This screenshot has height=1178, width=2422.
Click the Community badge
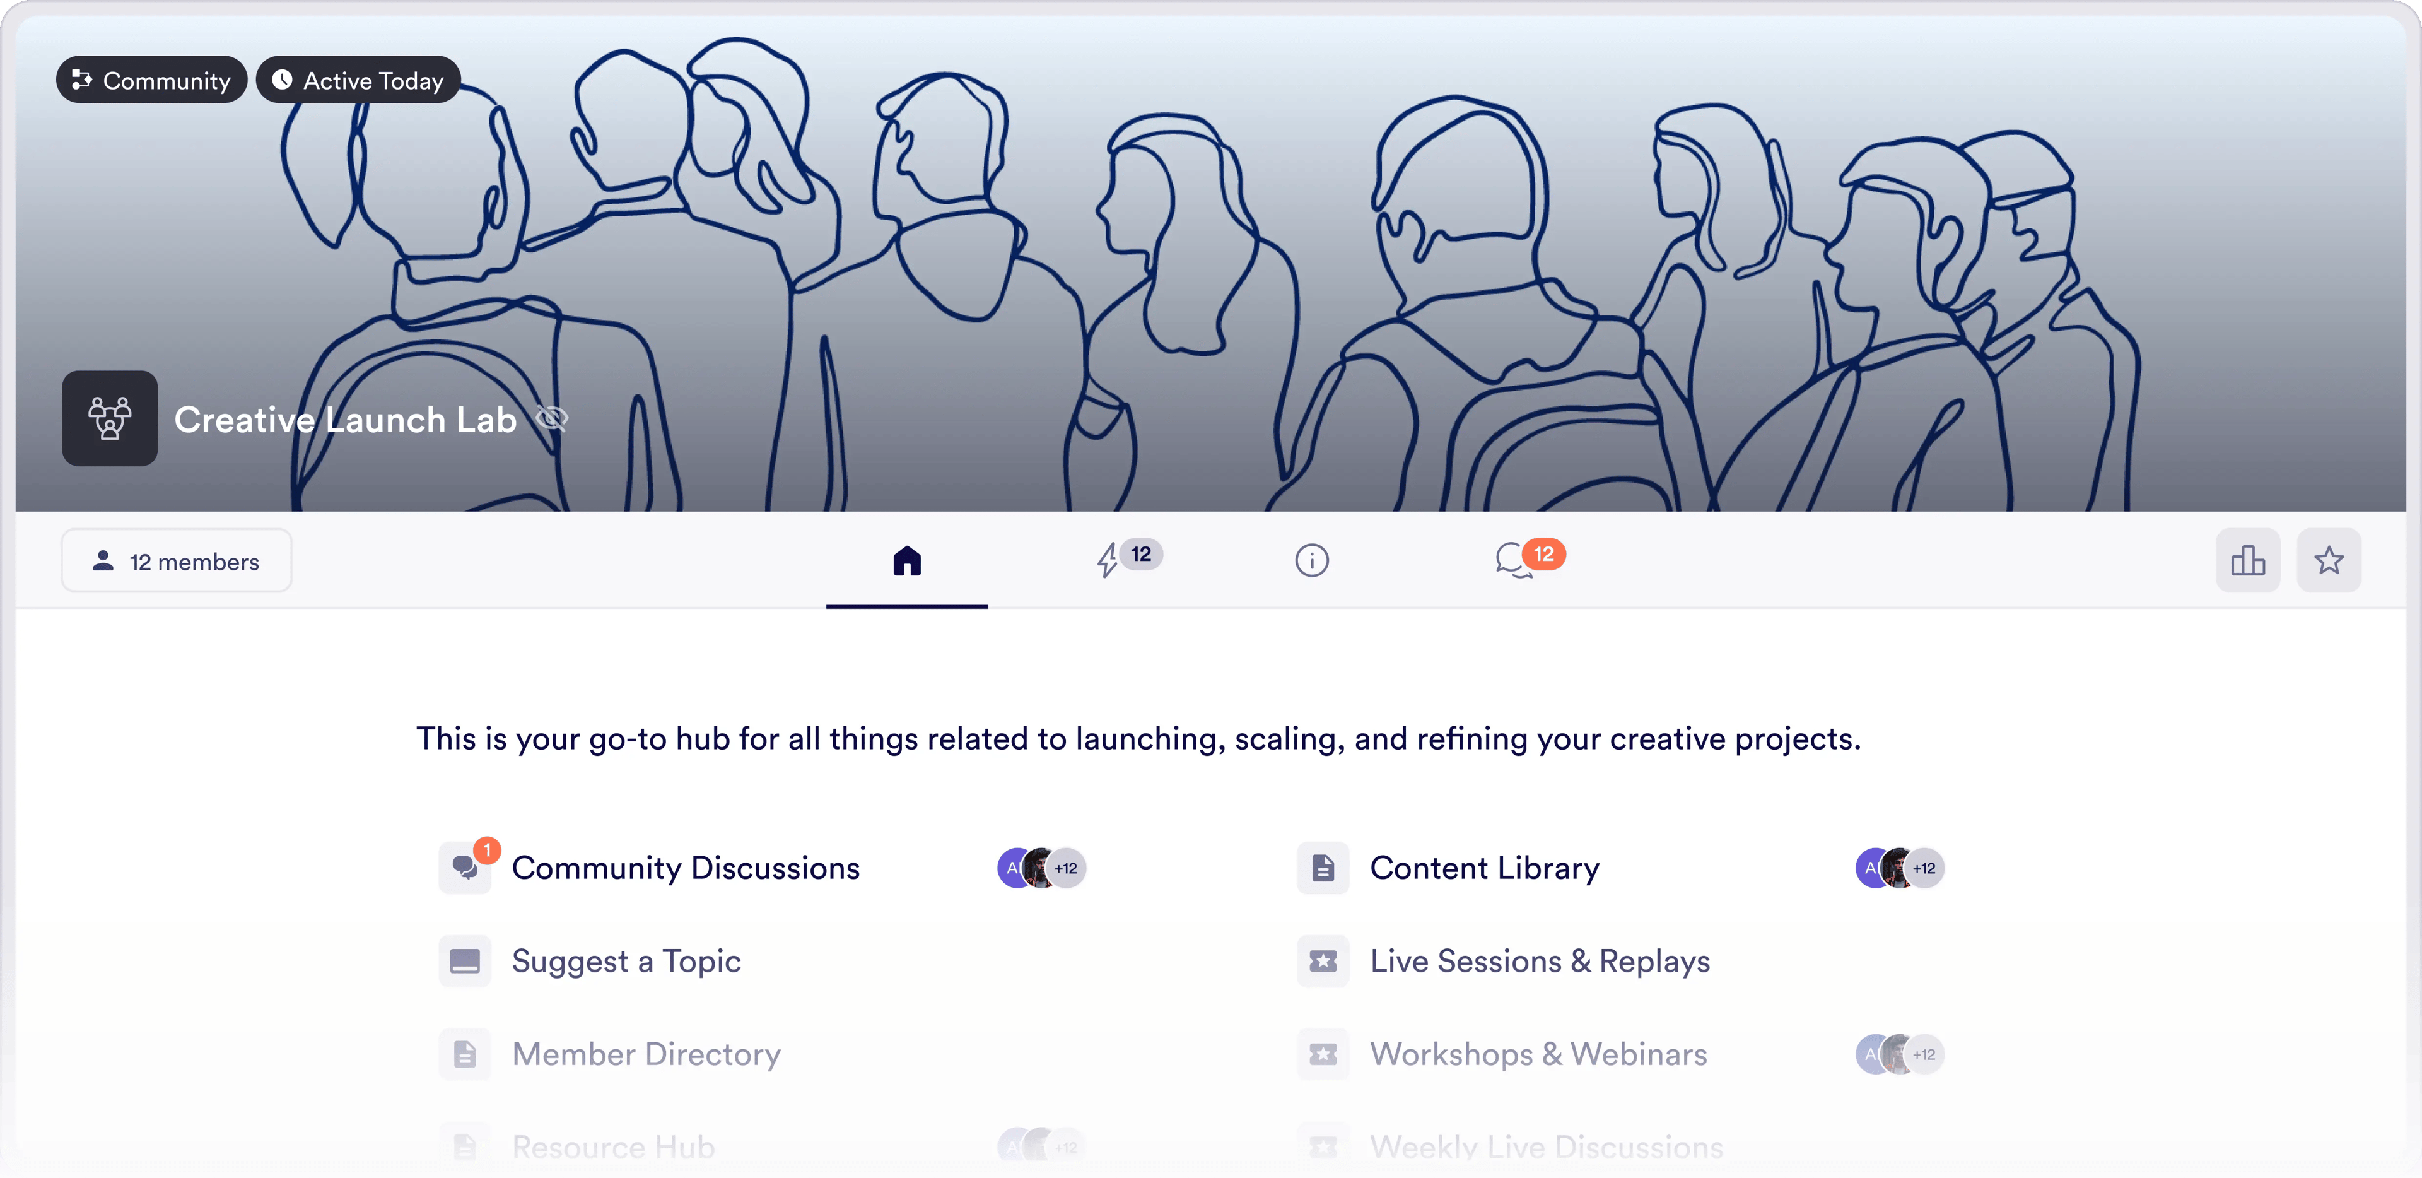[151, 80]
